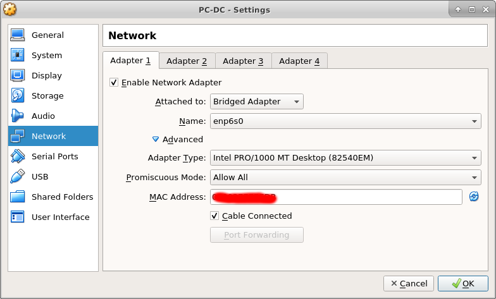Select the Storage disk icon
This screenshot has width=496, height=299.
point(18,95)
